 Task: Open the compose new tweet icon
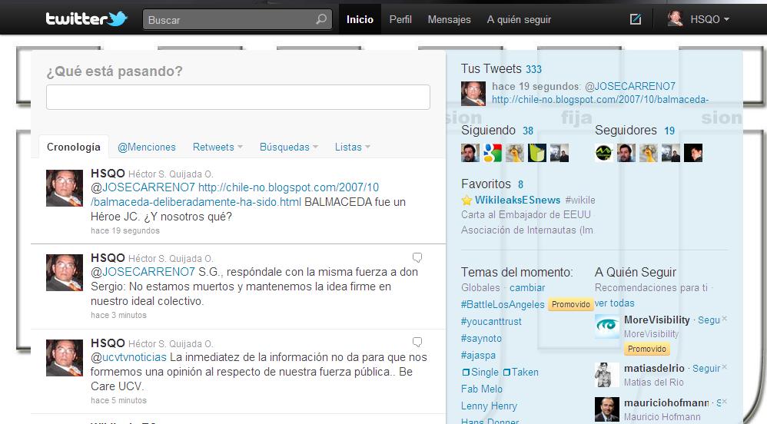(636, 19)
